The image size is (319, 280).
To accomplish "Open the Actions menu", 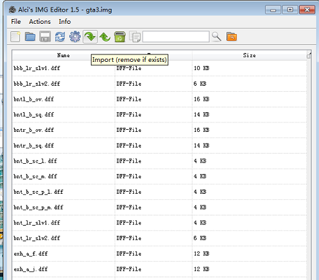I will pos(39,22).
